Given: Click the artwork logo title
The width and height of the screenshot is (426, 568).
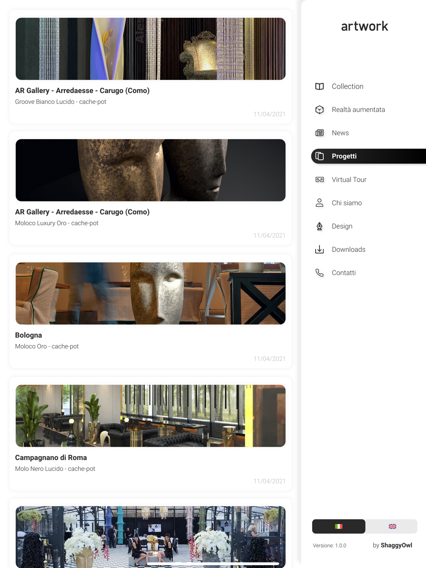Looking at the screenshot, I should (364, 26).
